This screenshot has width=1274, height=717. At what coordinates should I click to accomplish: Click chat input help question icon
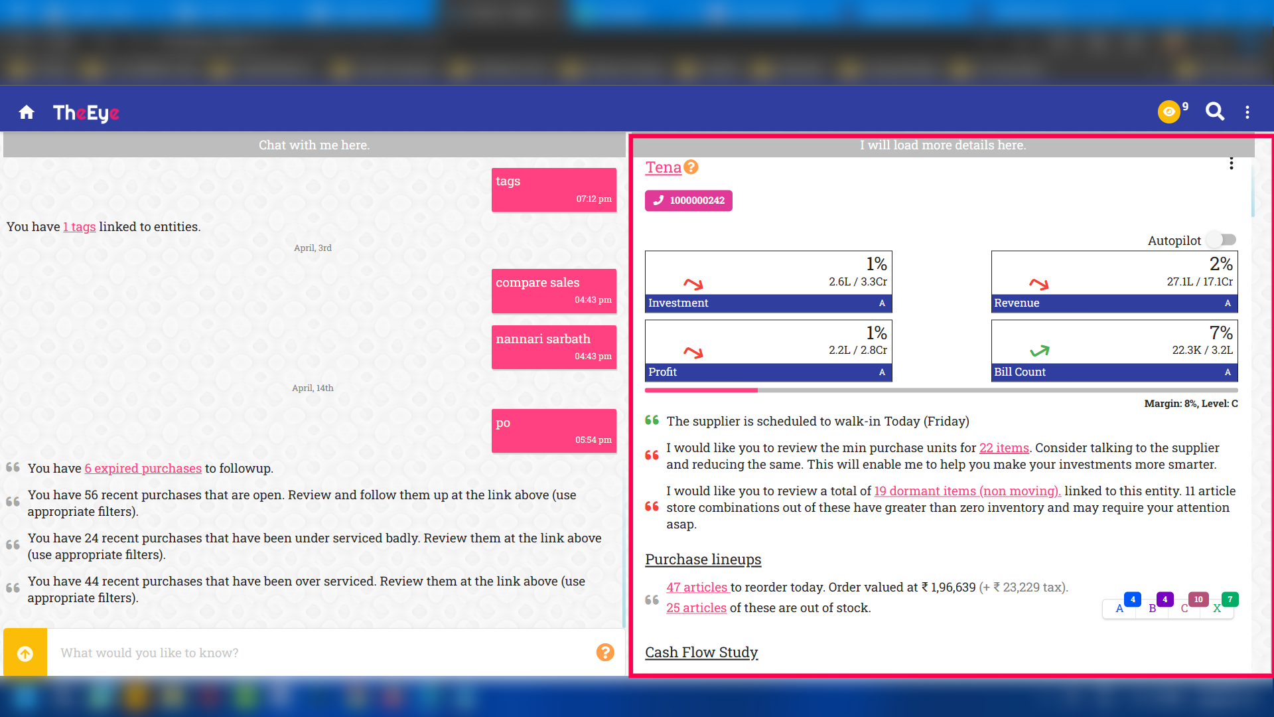(x=604, y=653)
